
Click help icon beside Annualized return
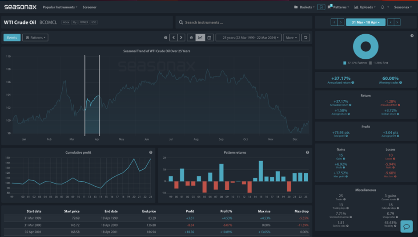click(353, 82)
